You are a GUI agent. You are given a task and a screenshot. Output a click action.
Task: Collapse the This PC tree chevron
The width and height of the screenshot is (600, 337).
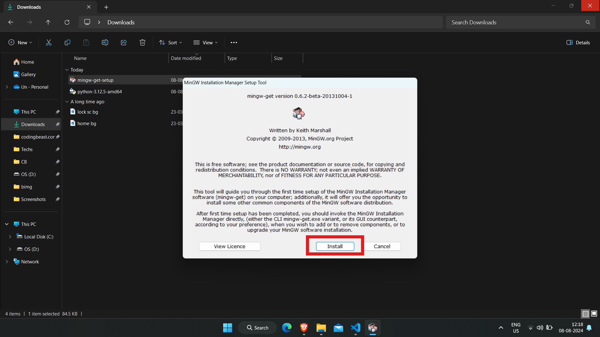click(7, 224)
